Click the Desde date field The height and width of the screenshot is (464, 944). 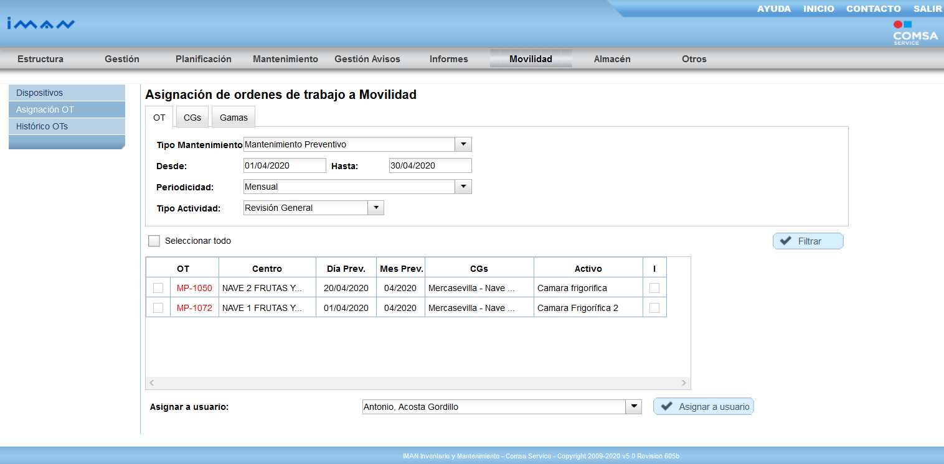coord(285,165)
